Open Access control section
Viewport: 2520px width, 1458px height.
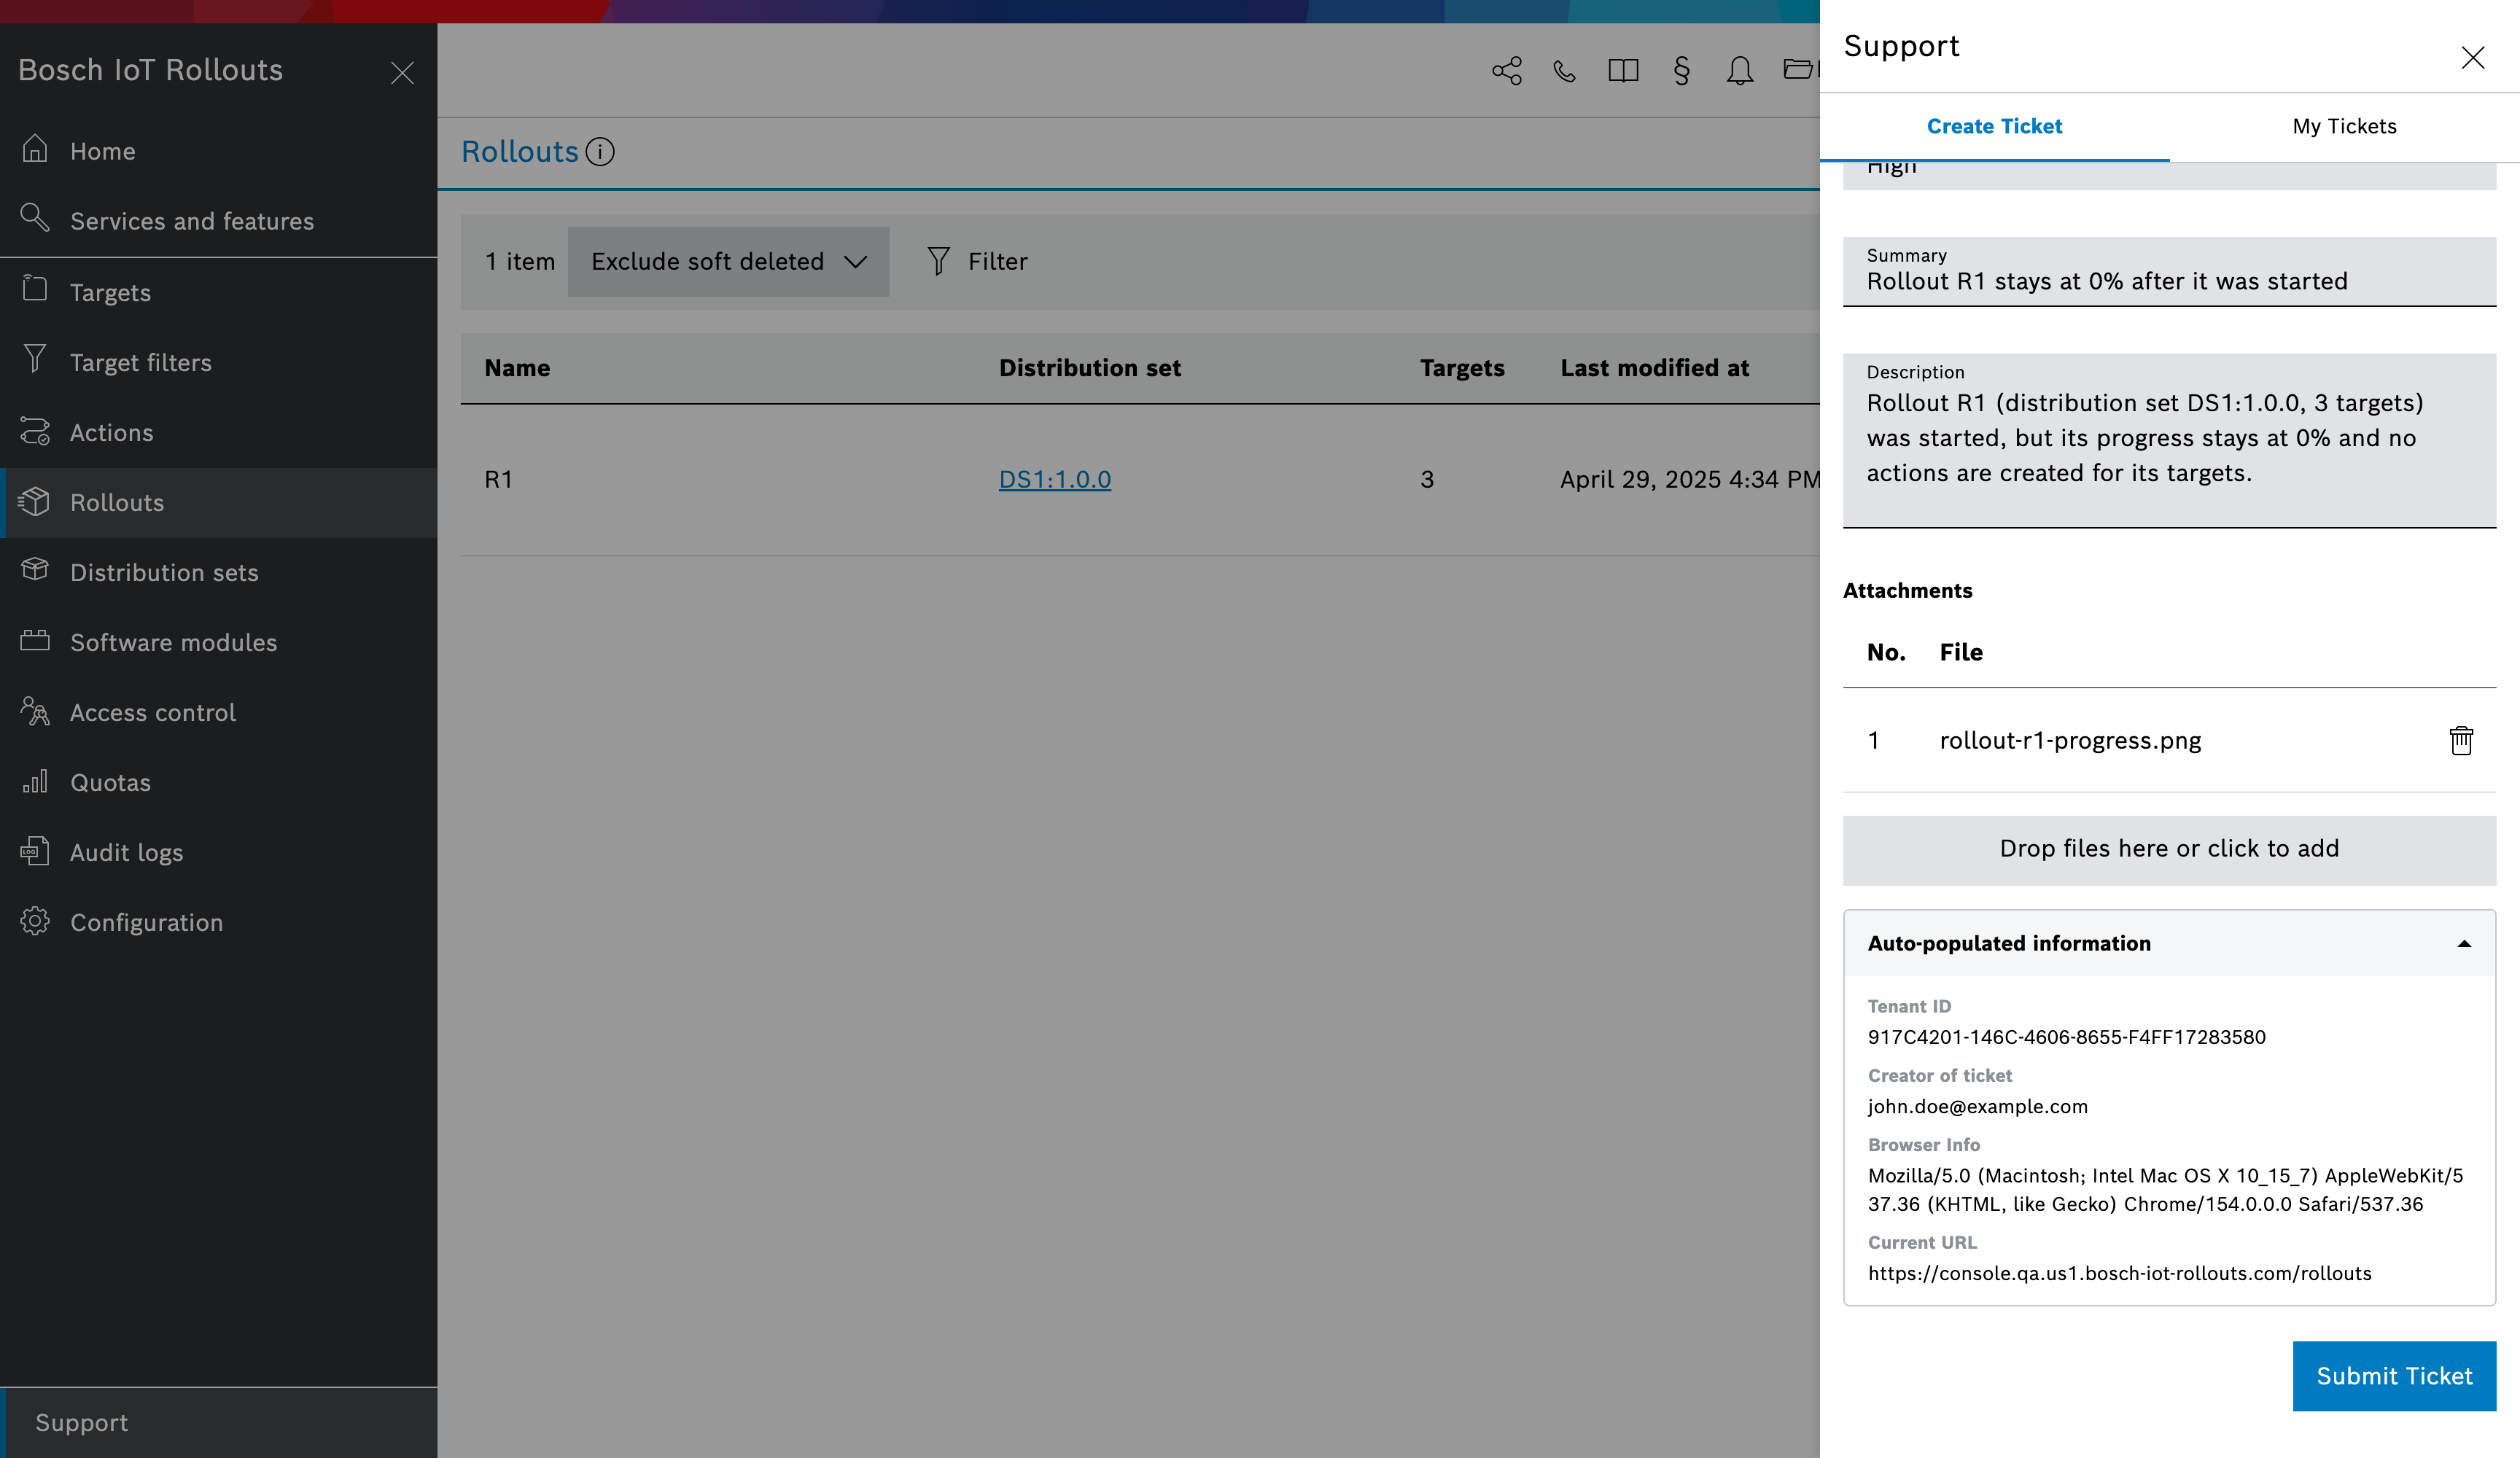218,712
